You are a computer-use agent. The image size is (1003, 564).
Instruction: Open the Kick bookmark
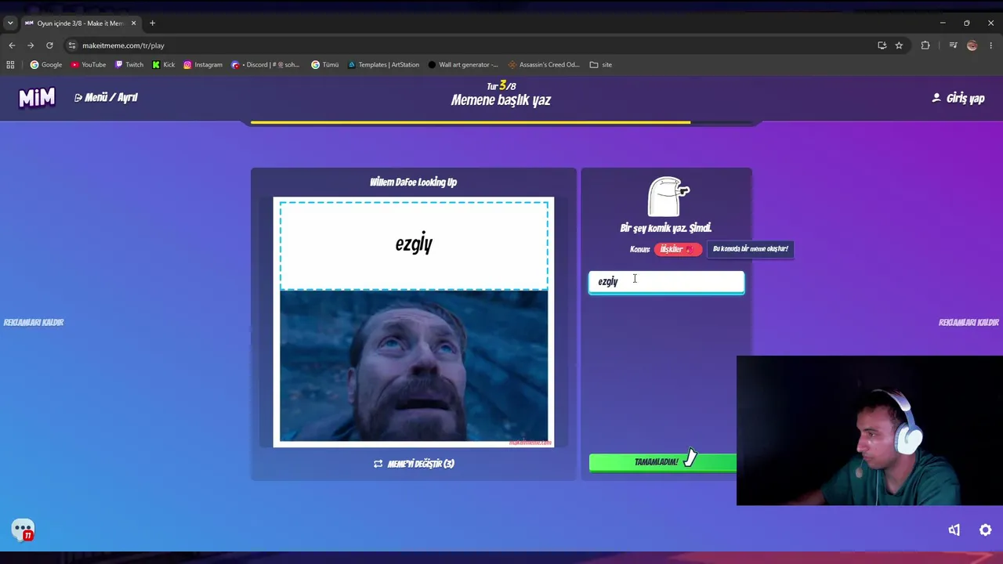[x=164, y=65]
